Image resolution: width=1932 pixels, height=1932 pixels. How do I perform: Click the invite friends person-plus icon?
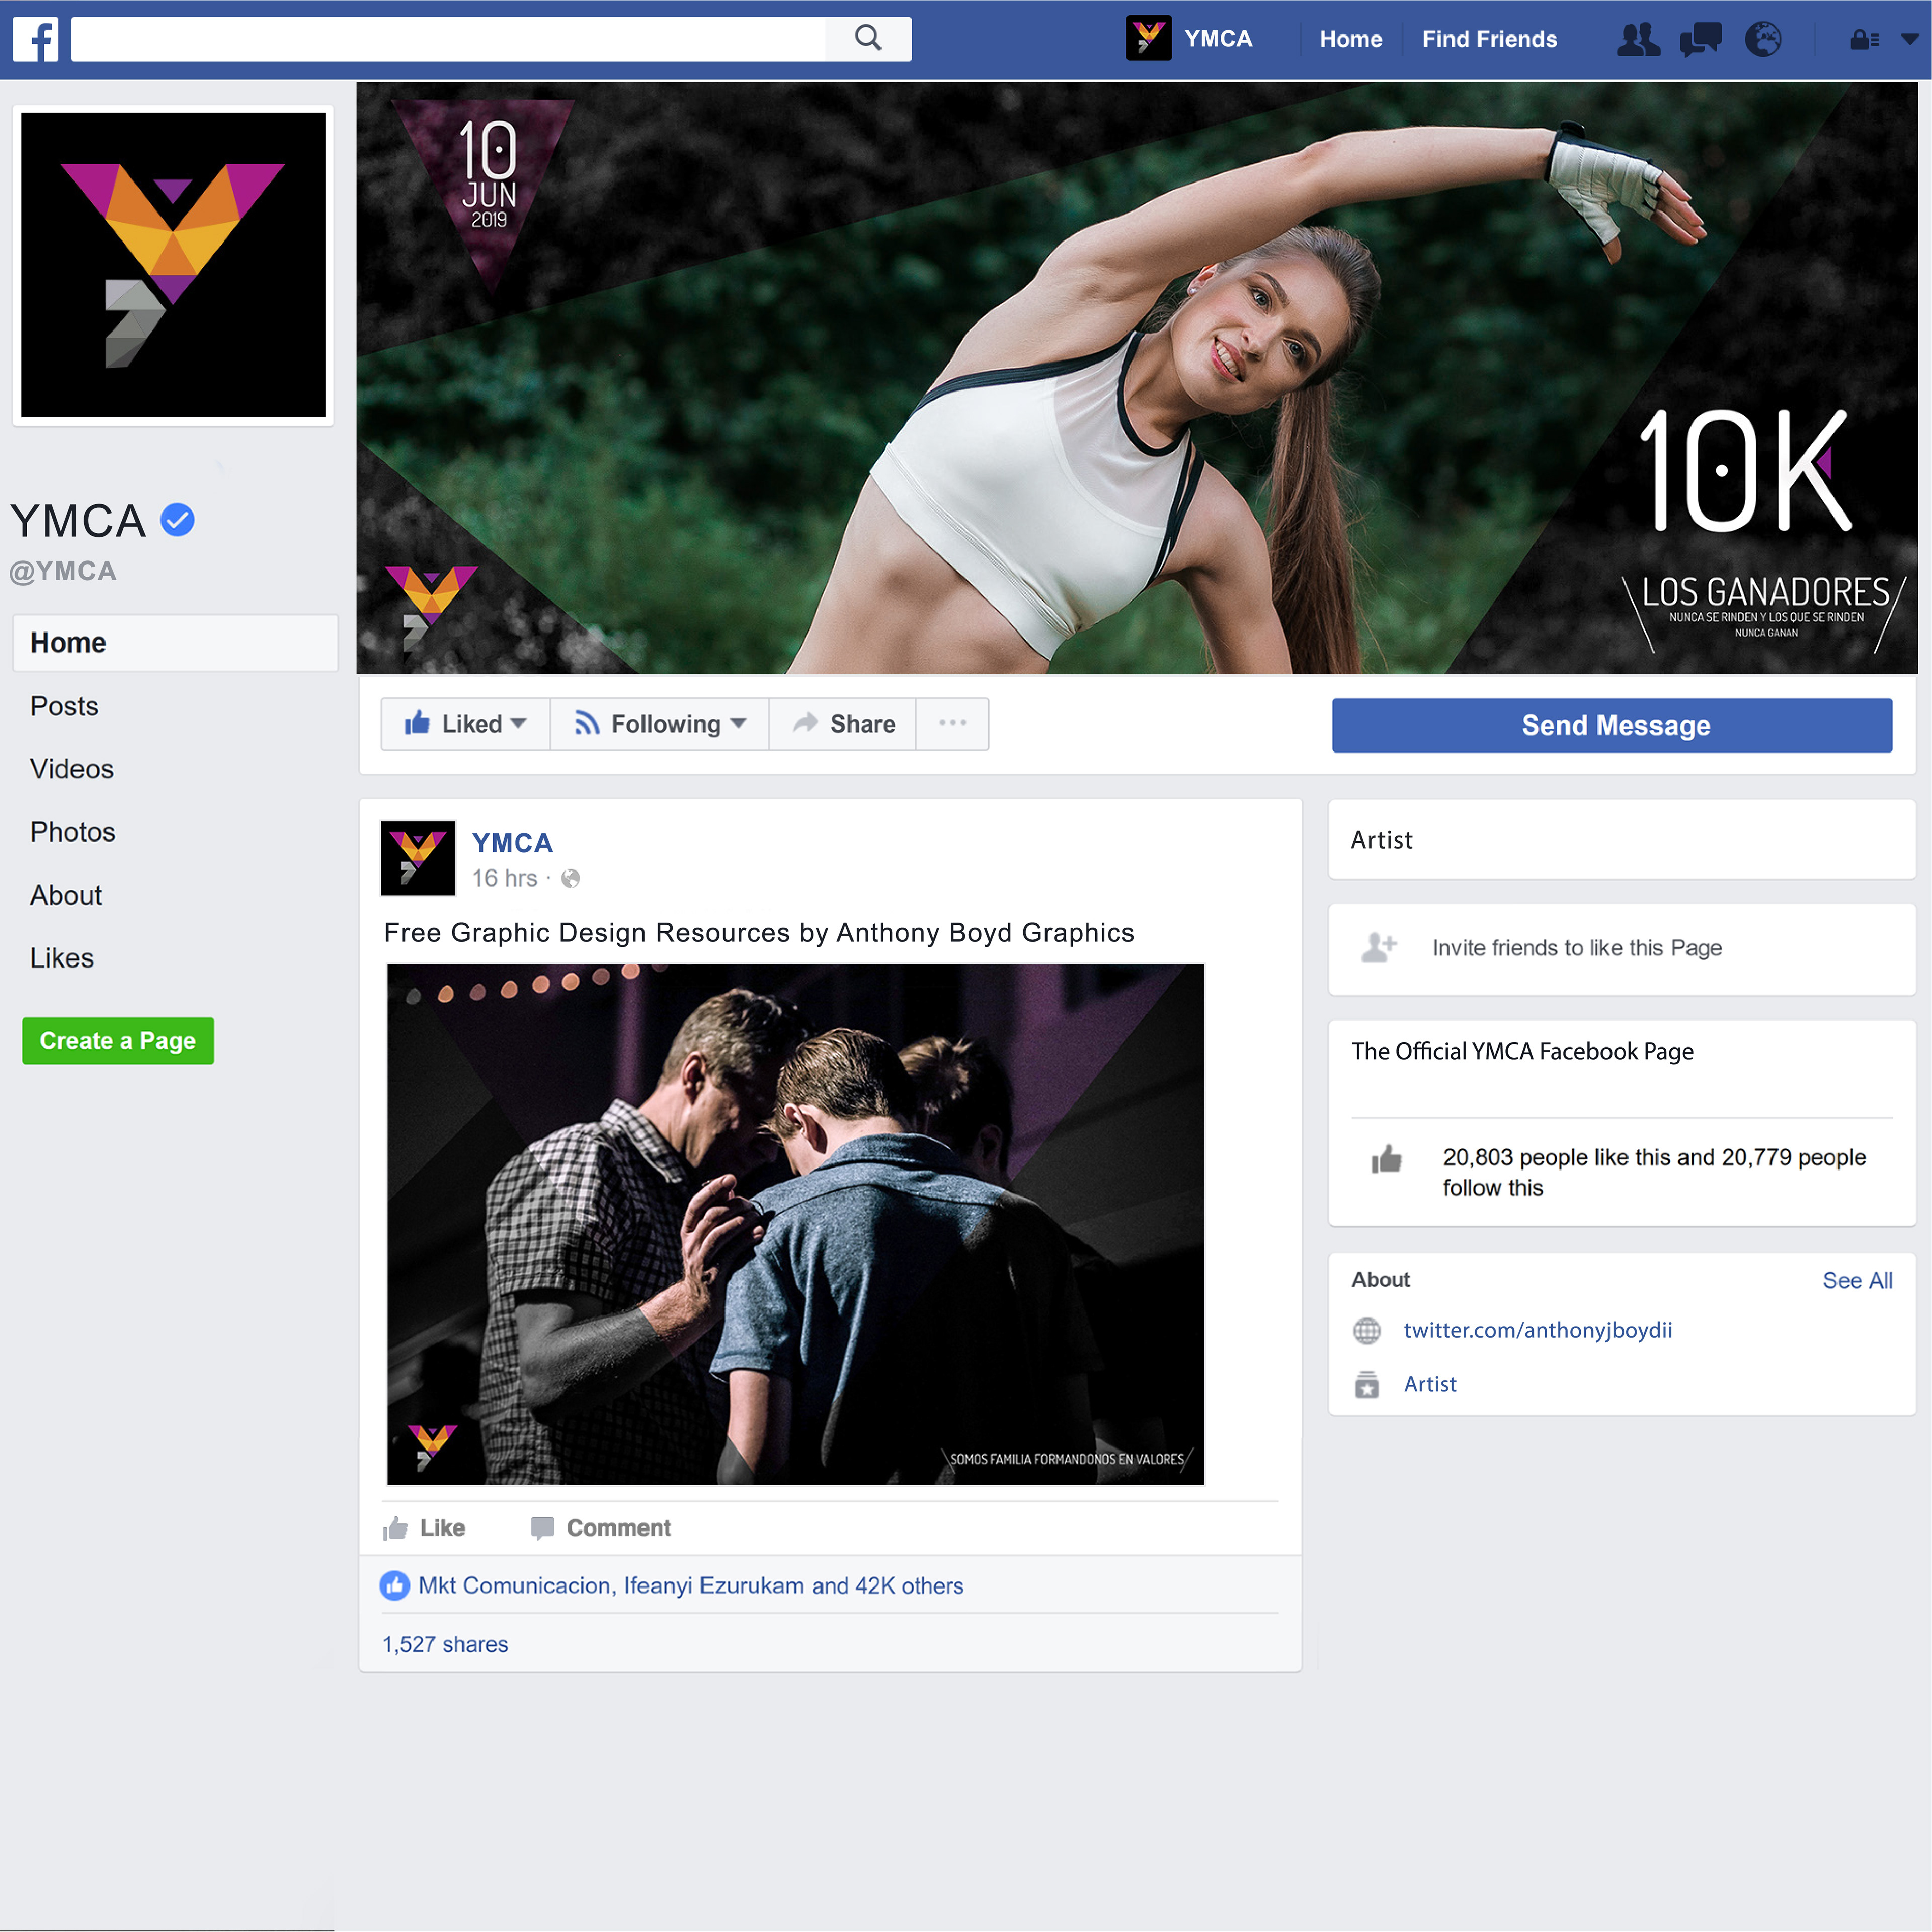1379,947
